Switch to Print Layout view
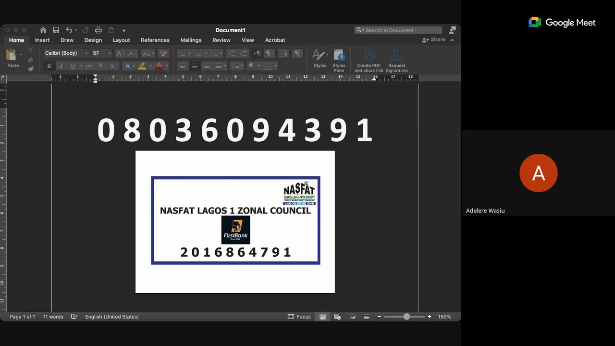615x346 pixels. tap(323, 317)
